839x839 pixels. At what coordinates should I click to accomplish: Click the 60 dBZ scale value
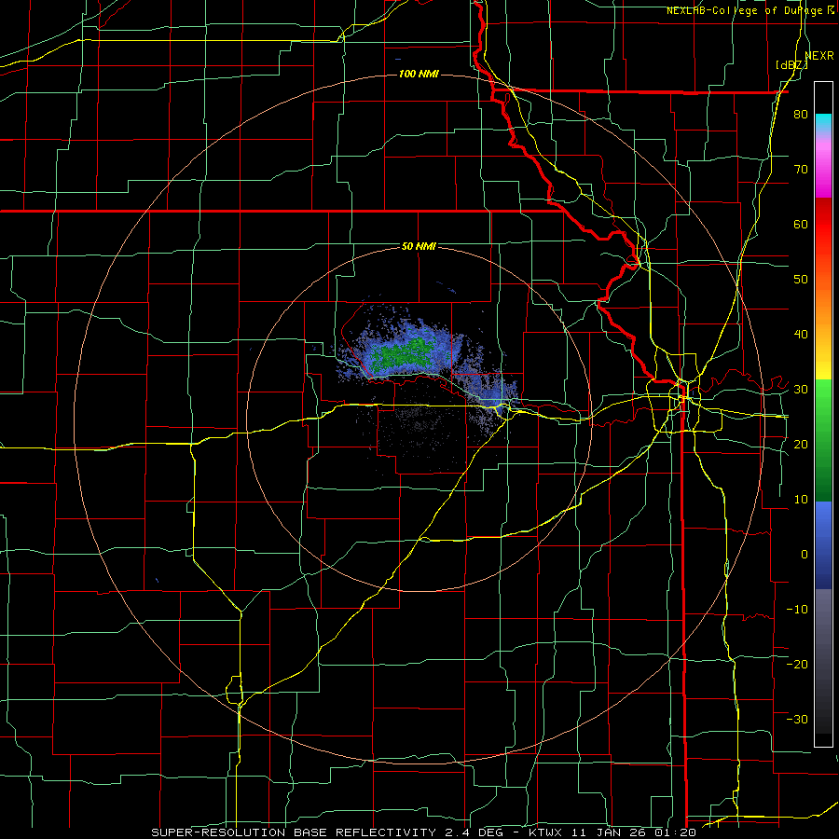tap(801, 224)
